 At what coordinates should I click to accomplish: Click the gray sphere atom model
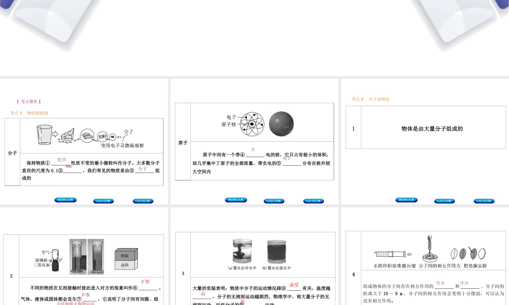click(281, 124)
